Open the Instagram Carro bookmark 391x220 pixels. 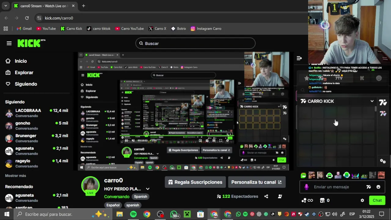point(206,29)
